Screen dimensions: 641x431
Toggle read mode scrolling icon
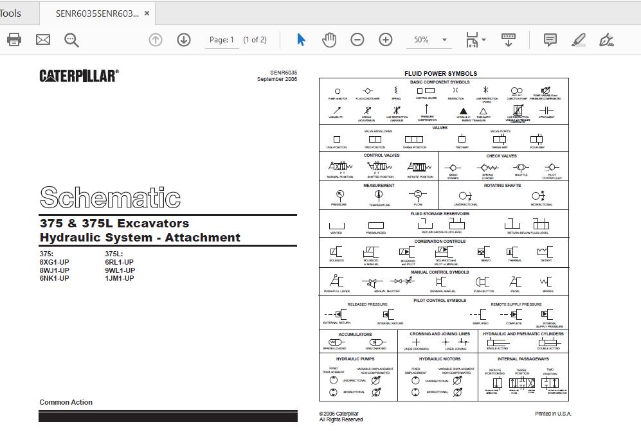[508, 40]
